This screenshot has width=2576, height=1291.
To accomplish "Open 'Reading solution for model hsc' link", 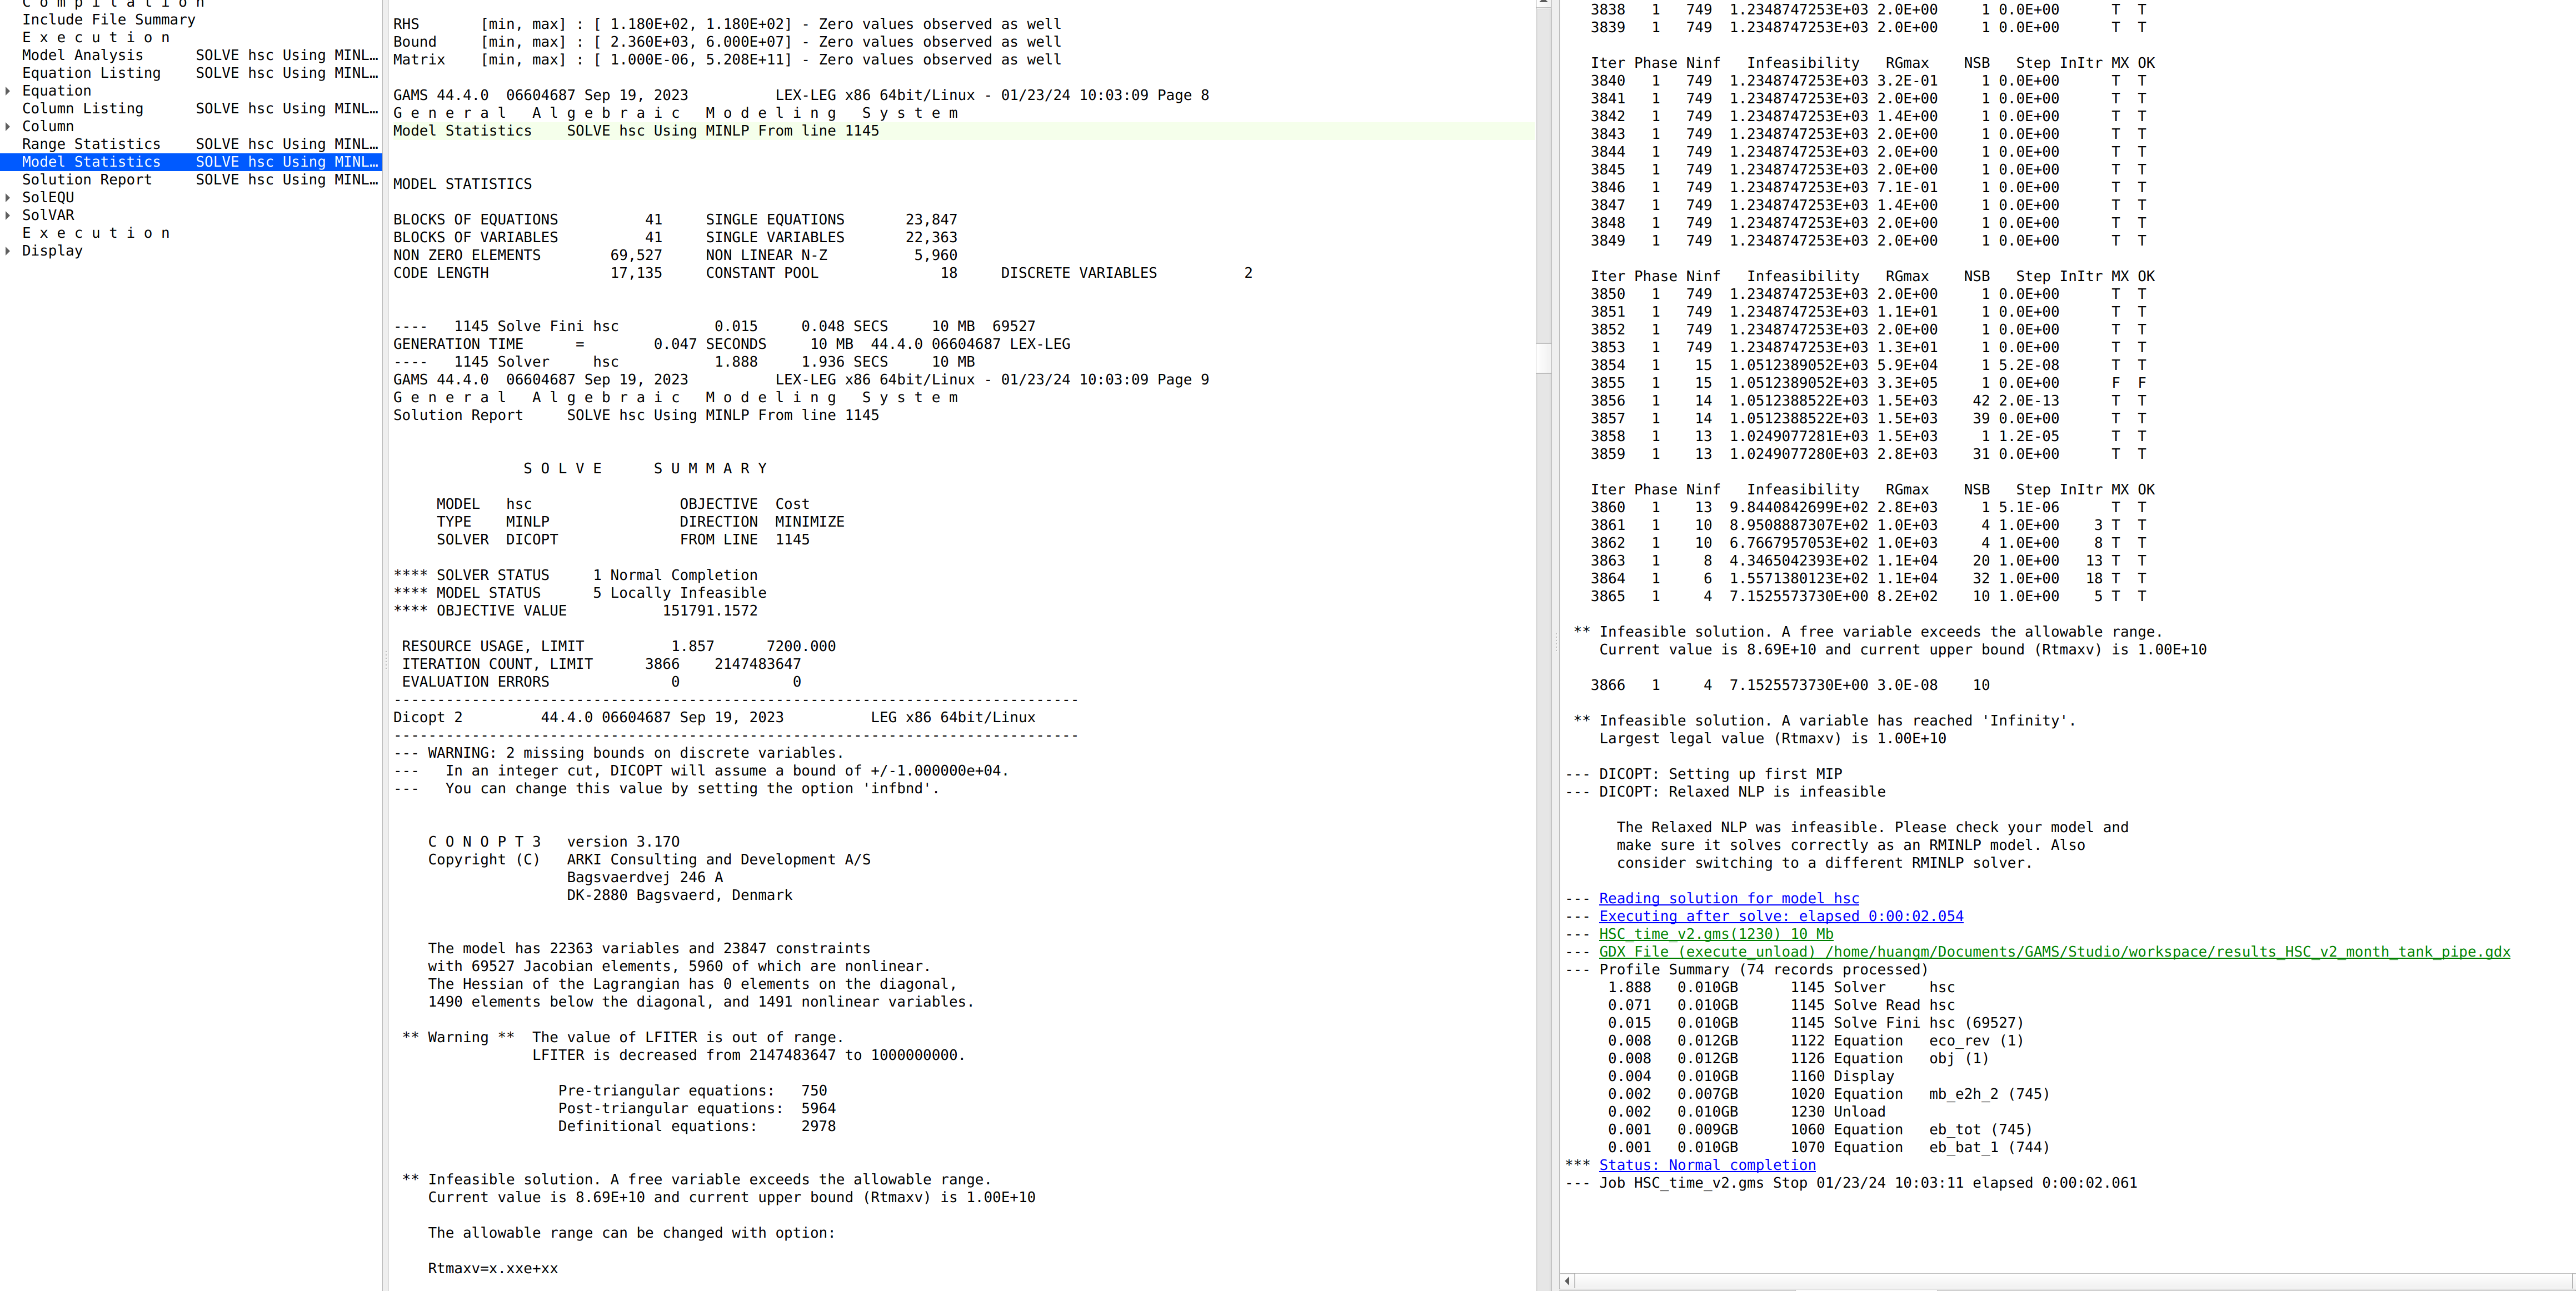I will tap(1729, 899).
